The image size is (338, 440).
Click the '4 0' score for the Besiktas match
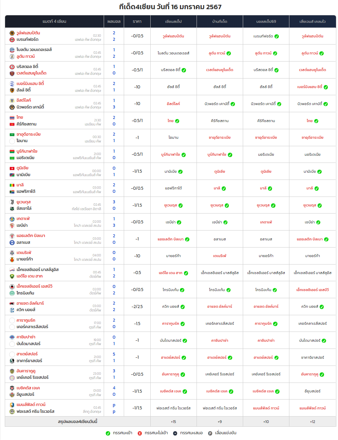coord(114,391)
